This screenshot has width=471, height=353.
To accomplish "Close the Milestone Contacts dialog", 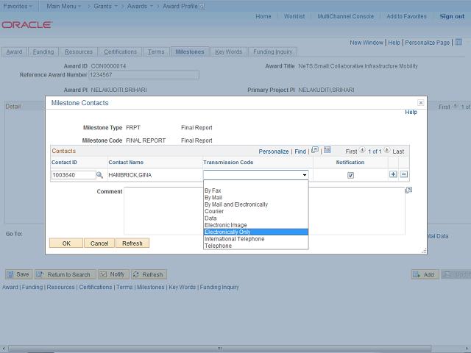I will [420, 103].
